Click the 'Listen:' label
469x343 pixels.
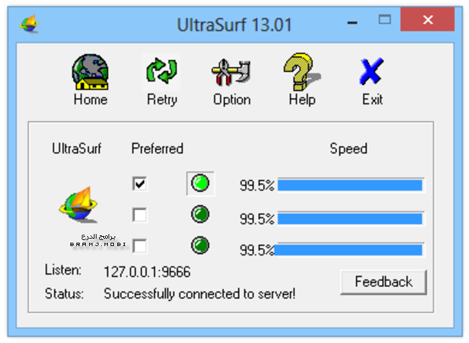pyautogui.click(x=63, y=270)
